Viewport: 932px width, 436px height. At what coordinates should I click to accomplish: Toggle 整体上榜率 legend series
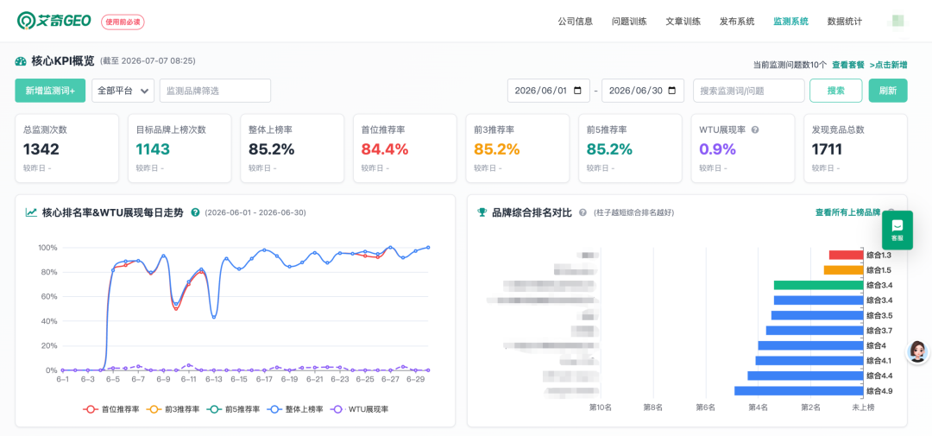pos(295,409)
